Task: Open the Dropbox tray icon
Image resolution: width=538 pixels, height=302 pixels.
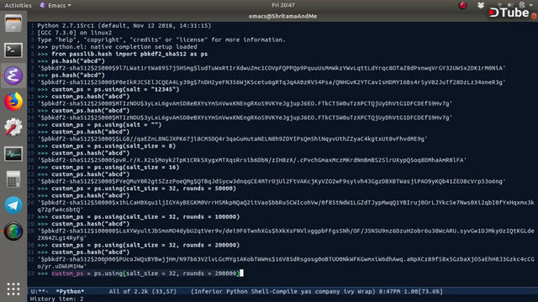Action: coord(481,5)
